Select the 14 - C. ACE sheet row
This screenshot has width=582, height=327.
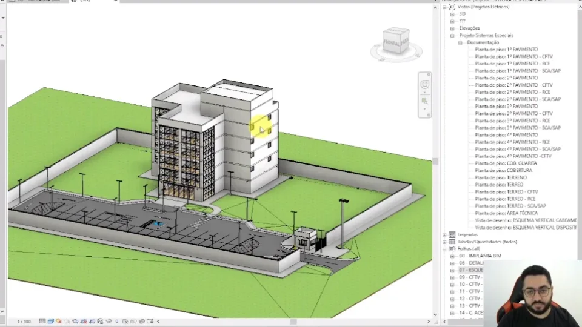470,312
